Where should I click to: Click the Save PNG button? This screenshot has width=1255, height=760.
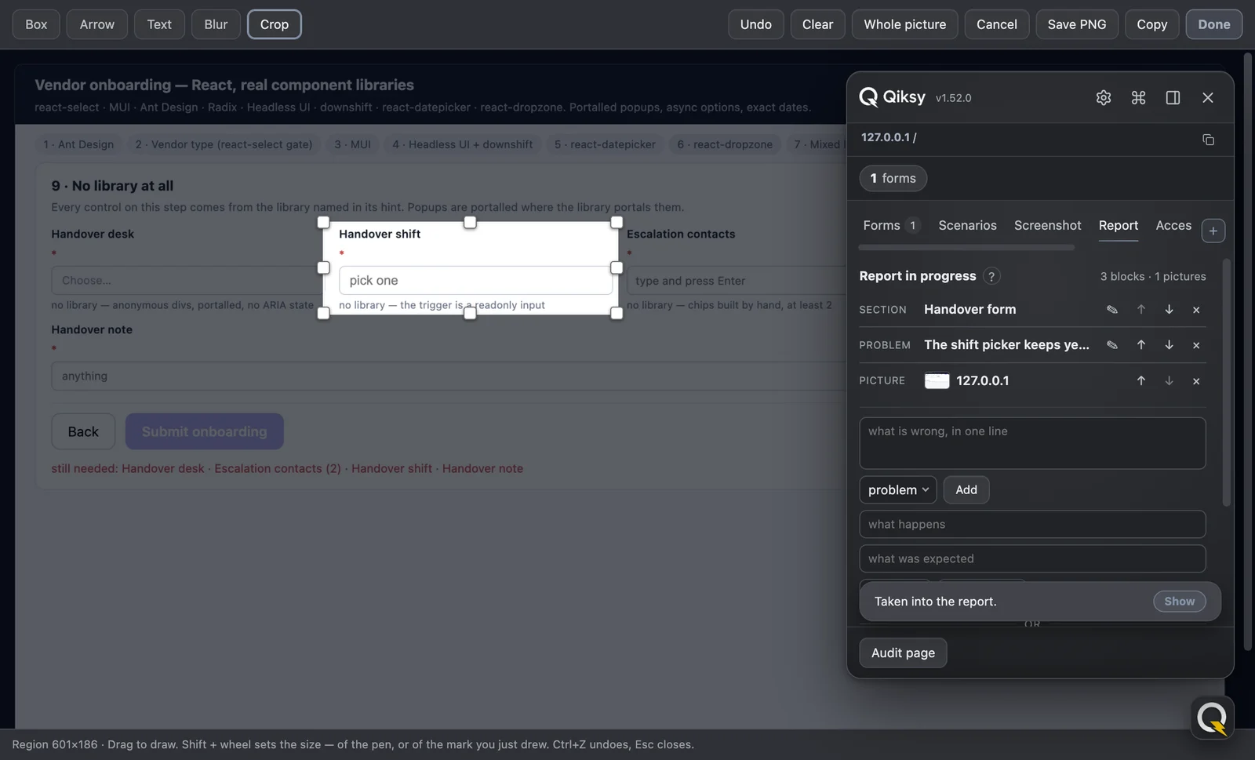[1077, 24]
